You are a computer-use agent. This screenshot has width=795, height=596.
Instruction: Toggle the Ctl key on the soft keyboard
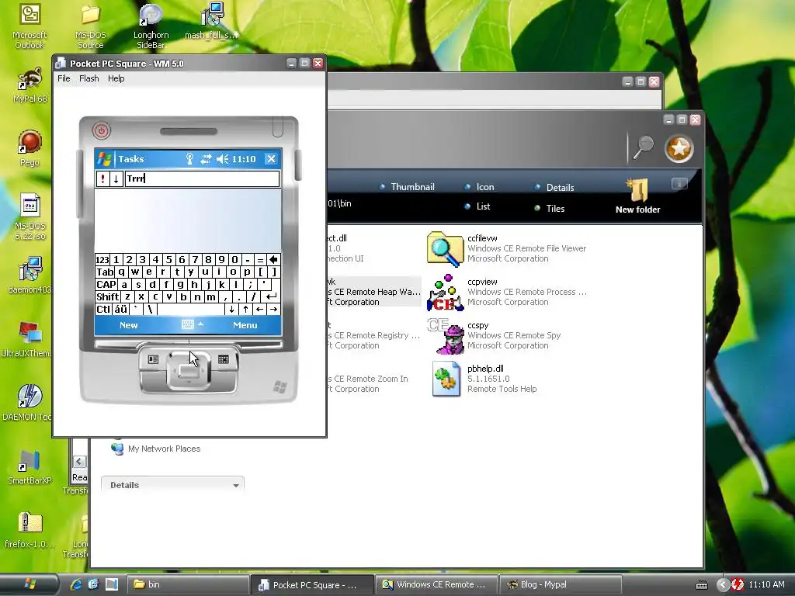103,309
